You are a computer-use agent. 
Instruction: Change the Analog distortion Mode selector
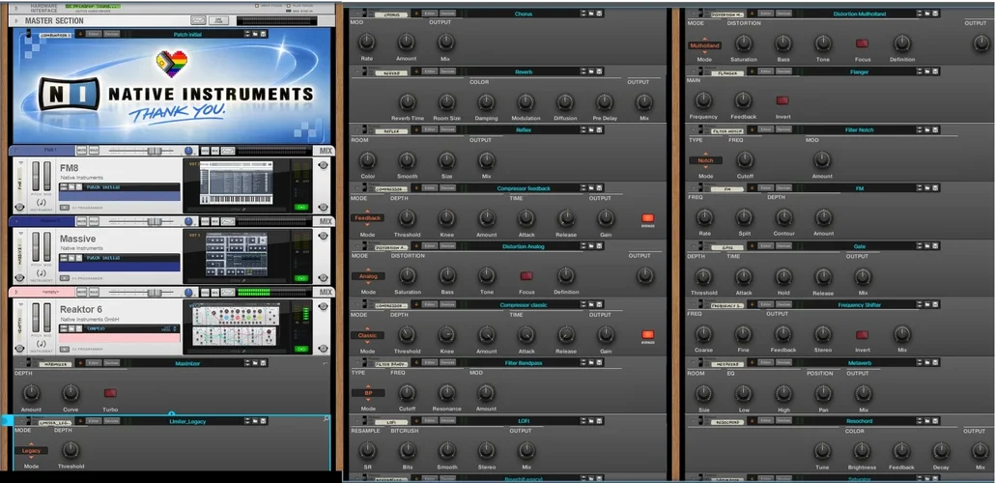[x=367, y=276]
